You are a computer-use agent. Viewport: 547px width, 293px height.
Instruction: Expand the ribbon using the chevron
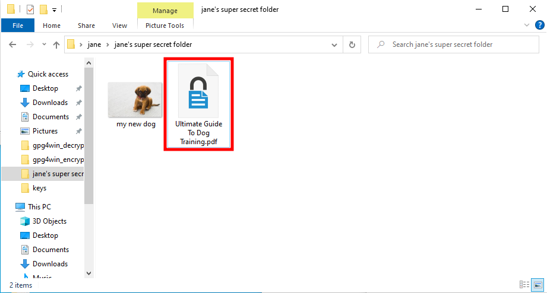(x=526, y=26)
